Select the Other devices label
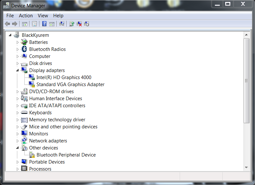Image resolution: width=255 pixels, height=185 pixels. coord(44,148)
